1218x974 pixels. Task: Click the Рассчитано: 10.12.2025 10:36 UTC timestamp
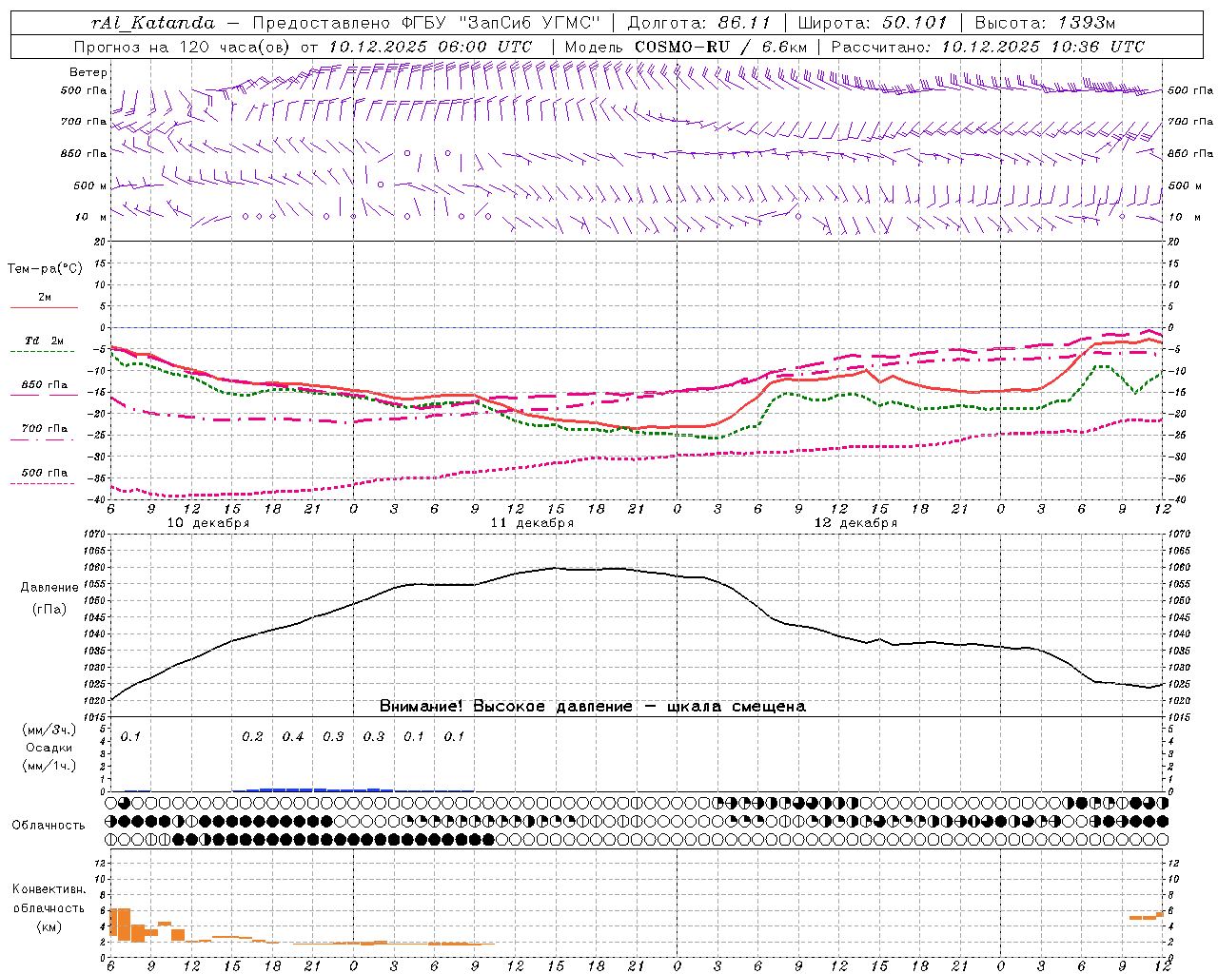988,47
